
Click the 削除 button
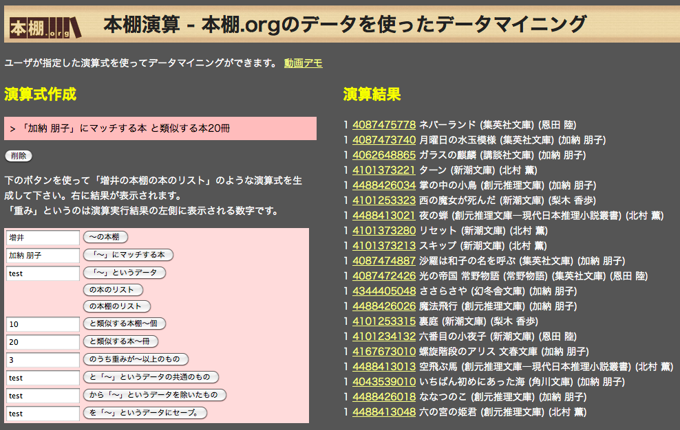pos(19,156)
